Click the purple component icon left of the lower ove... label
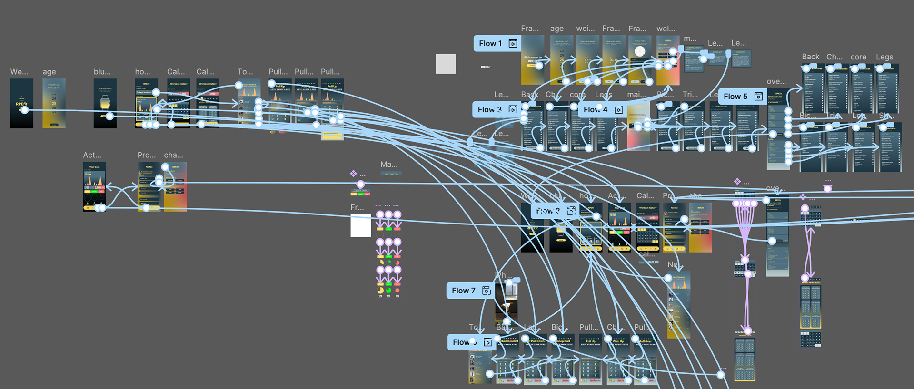 click(737, 181)
